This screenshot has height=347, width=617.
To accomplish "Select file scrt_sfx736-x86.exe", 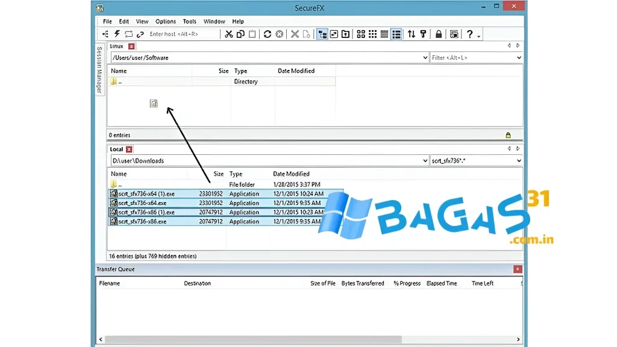I will click(225, 222).
